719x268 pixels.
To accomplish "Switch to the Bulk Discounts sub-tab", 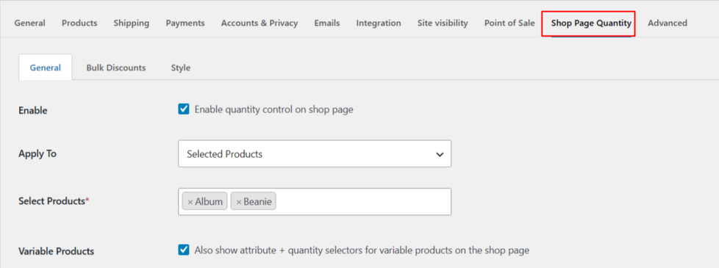I will [116, 68].
